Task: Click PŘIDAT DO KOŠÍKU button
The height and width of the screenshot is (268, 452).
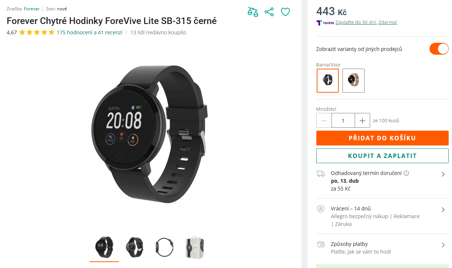Action: 382,138
